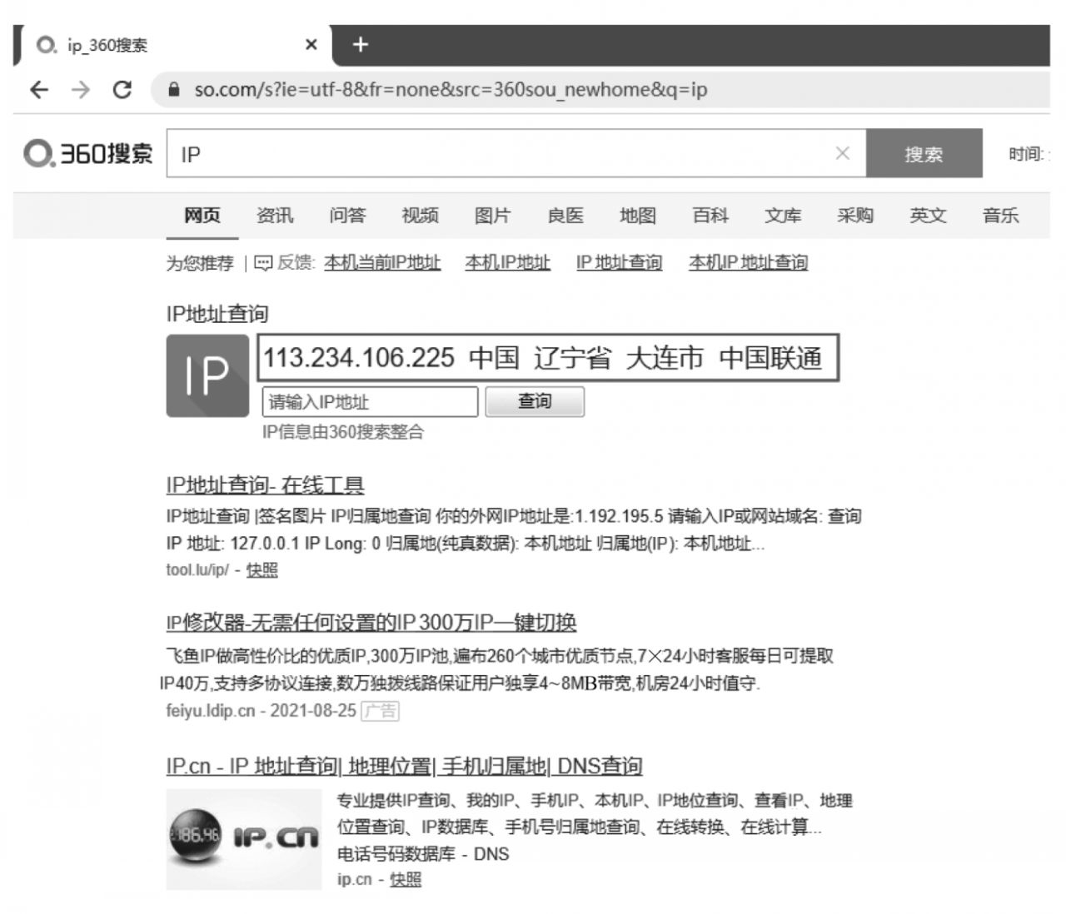
Task: Open the 良医 tab
Action: [x=565, y=216]
